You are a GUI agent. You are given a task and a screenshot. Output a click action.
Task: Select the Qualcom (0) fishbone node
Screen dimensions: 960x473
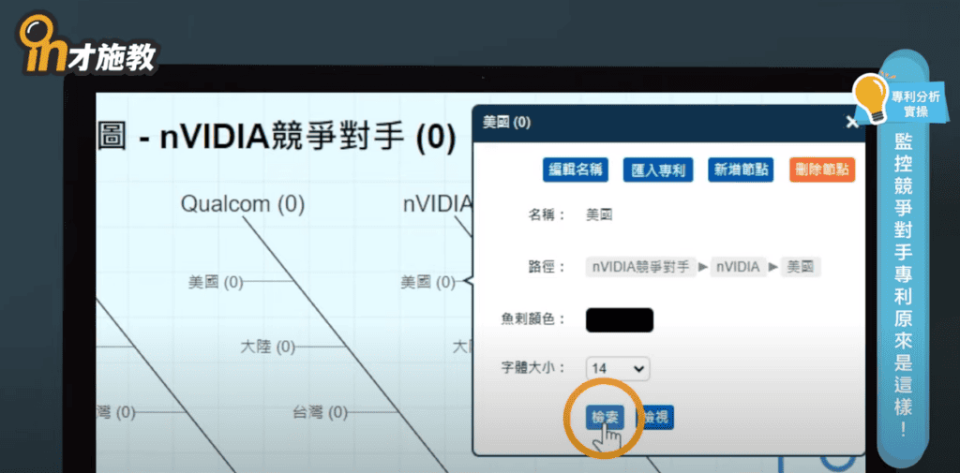pyautogui.click(x=243, y=203)
